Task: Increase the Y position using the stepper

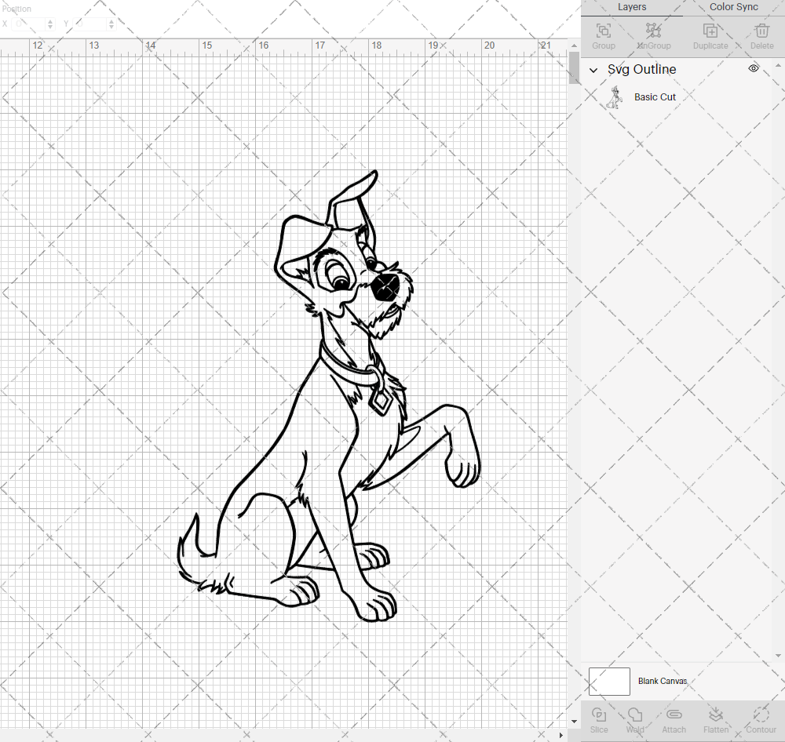Action: tap(111, 20)
